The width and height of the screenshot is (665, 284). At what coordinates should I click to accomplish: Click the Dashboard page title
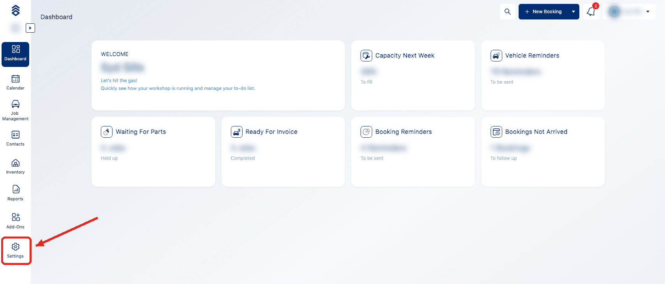coord(56,17)
